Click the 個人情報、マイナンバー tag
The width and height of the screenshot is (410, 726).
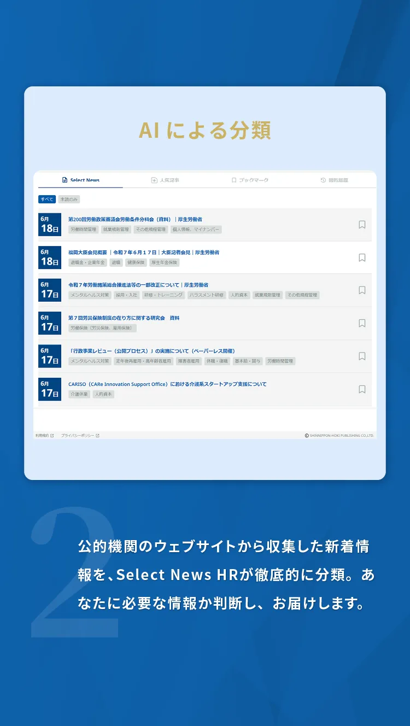[196, 230]
